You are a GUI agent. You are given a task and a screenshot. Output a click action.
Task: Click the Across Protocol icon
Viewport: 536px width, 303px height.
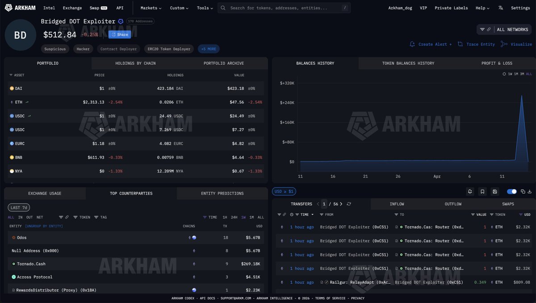pyautogui.click(x=14, y=277)
